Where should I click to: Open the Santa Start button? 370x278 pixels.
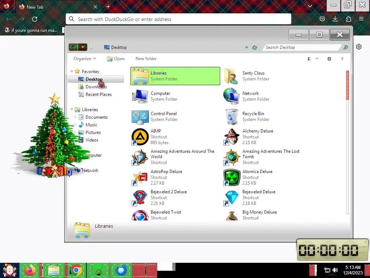(10, 270)
